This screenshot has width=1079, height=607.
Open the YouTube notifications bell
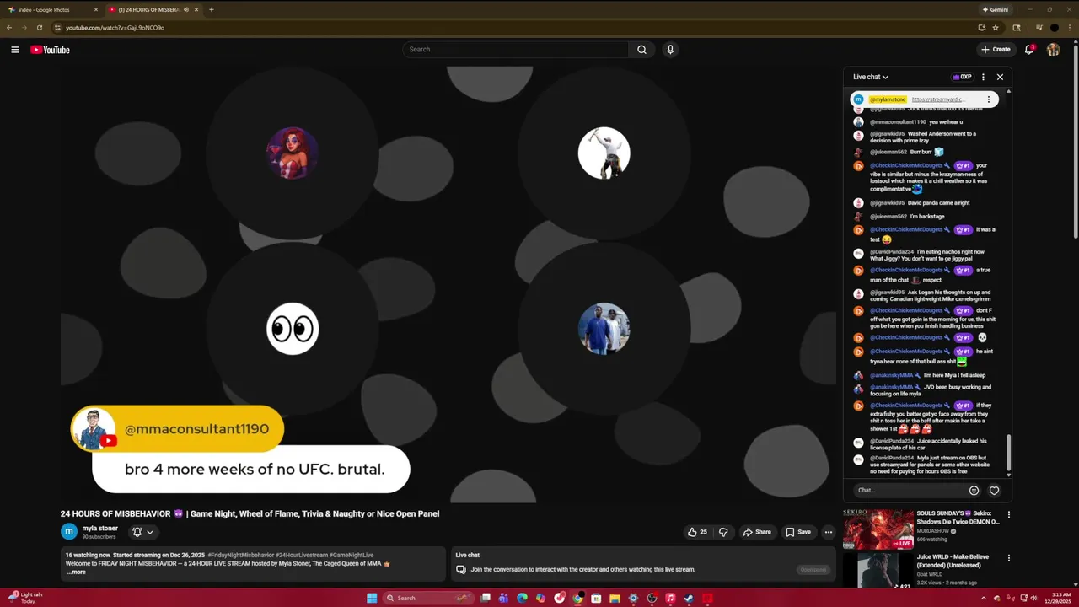(1029, 50)
